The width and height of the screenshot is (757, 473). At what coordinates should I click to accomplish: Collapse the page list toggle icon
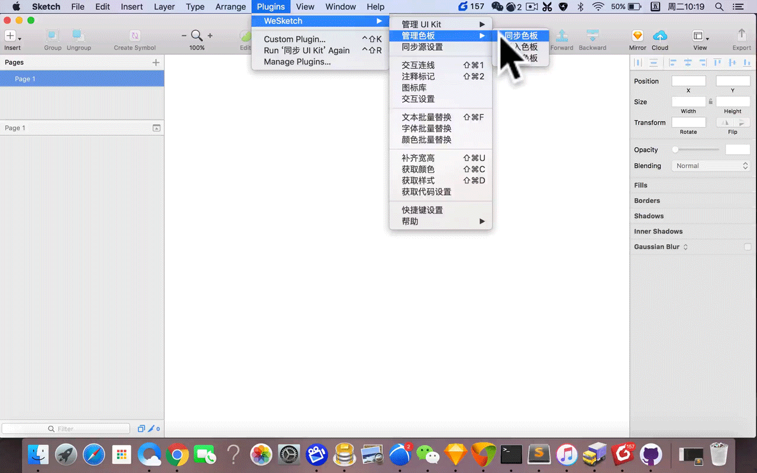[x=156, y=128]
